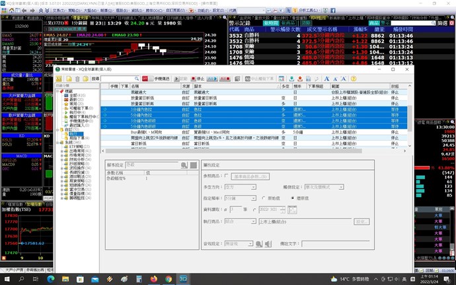
Task: Click the 基準商品參照 button
Action: (250, 177)
